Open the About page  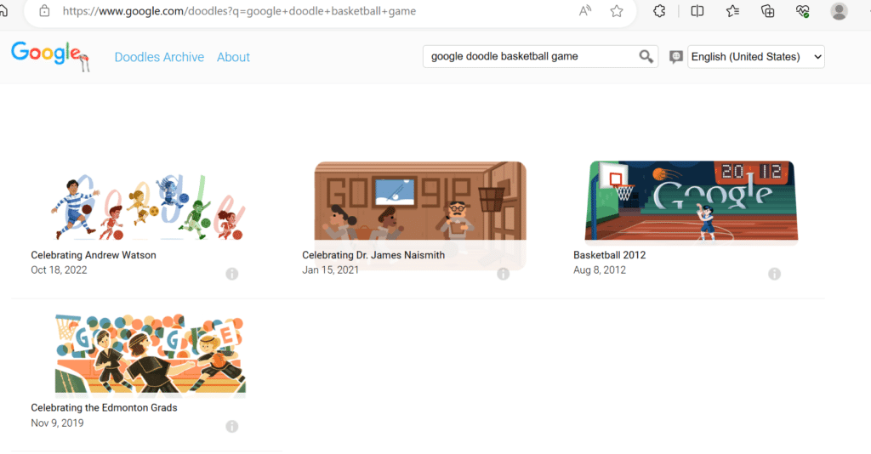point(233,57)
